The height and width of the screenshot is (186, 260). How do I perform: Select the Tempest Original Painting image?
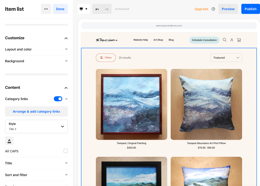point(131,104)
